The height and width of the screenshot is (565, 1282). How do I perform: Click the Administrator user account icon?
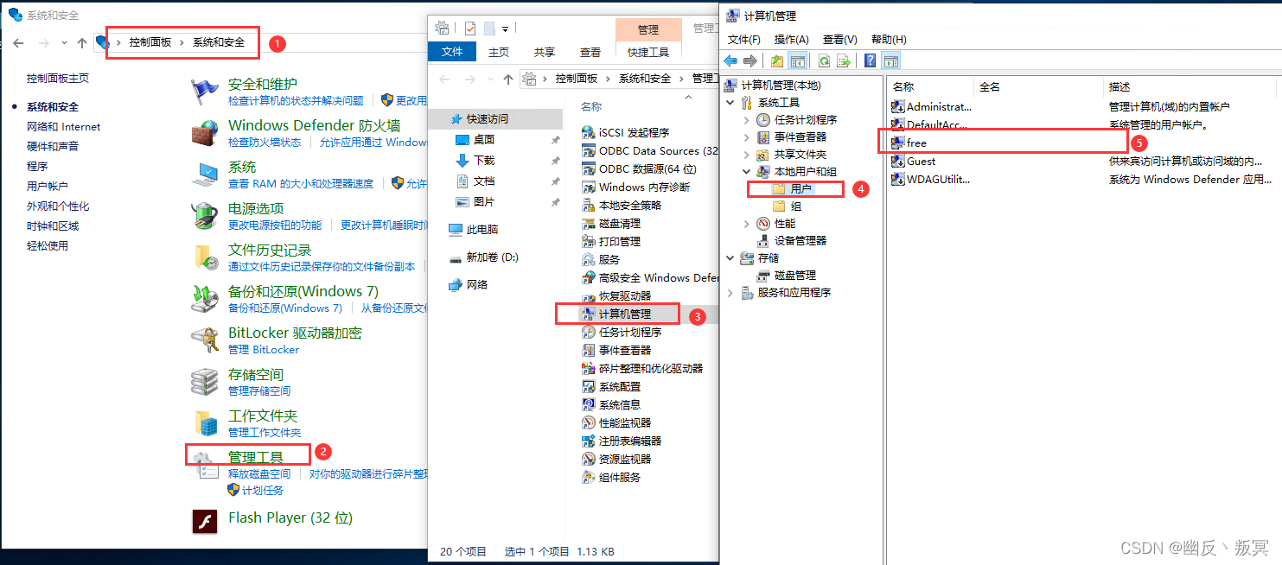tap(898, 107)
